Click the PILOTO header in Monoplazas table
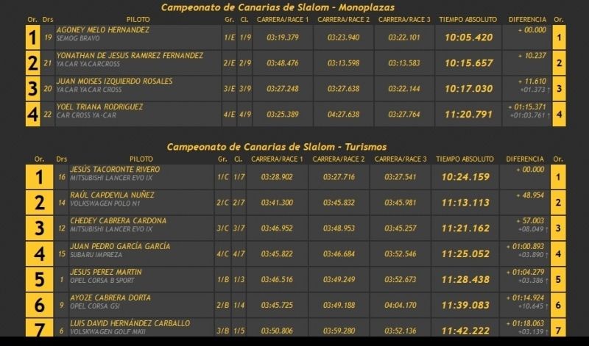This screenshot has height=346, width=589. coord(138,20)
